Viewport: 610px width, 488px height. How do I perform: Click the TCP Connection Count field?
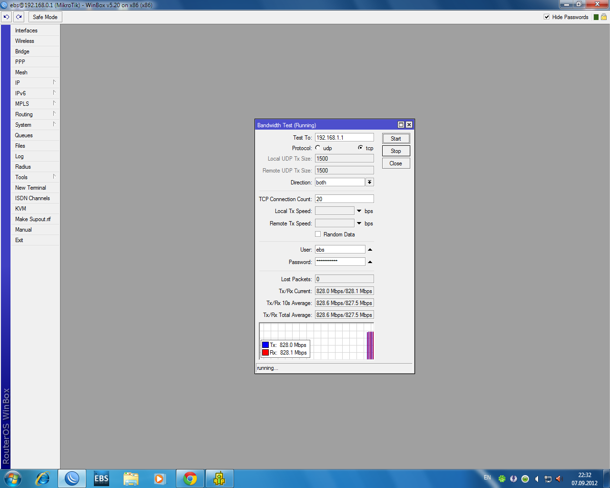click(x=345, y=199)
